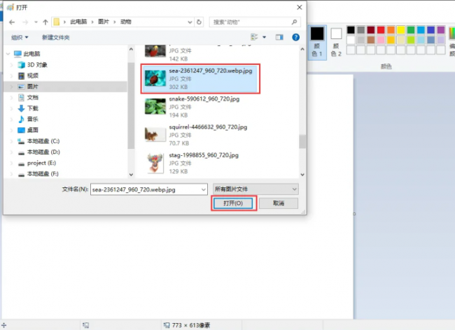Open 下载 in the sidebar

coord(32,108)
